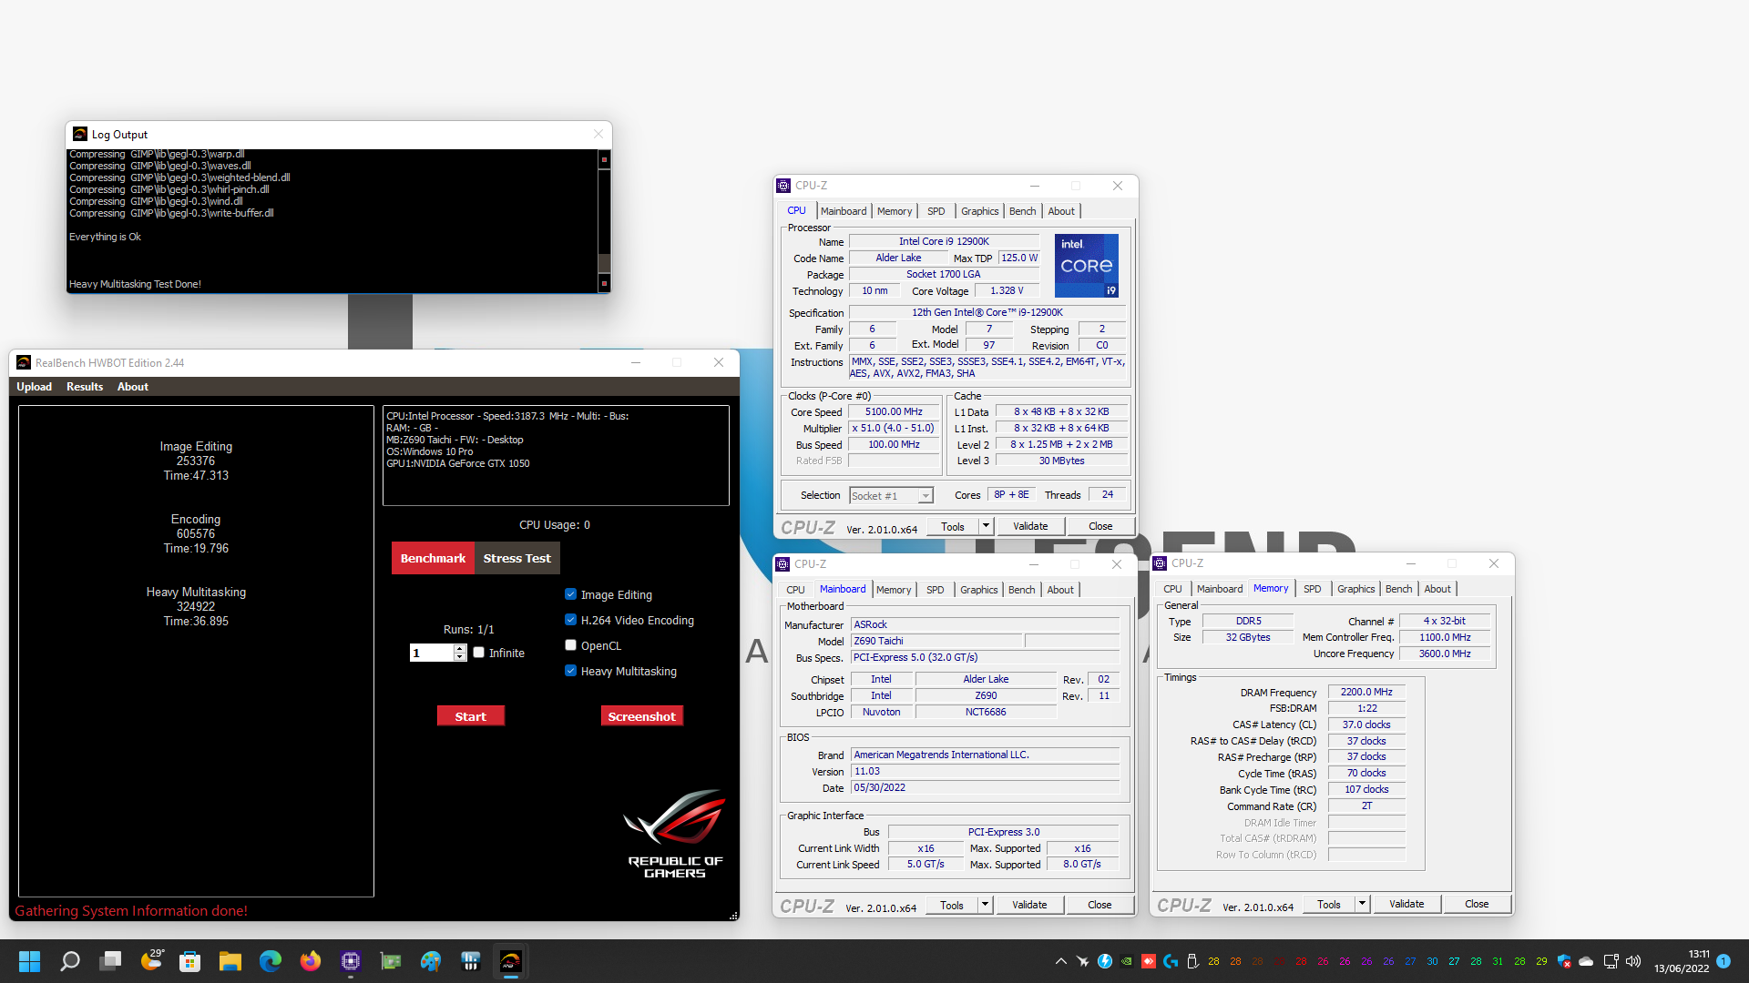
Task: Open Windows Security tray icon with red X
Action: coord(1564,961)
